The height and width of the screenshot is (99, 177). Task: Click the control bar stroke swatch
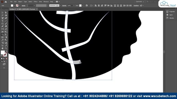(17, 5)
